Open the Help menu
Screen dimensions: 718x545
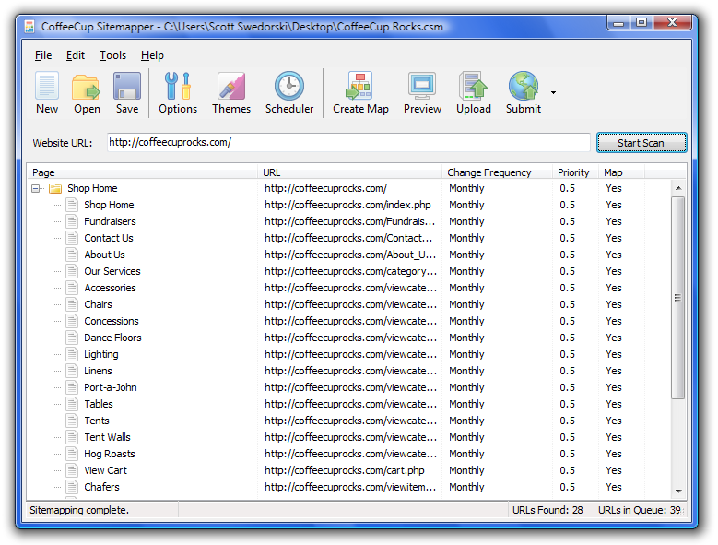[152, 55]
